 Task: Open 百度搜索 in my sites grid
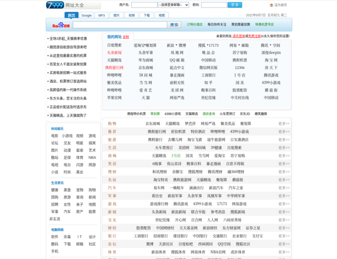click(115, 45)
